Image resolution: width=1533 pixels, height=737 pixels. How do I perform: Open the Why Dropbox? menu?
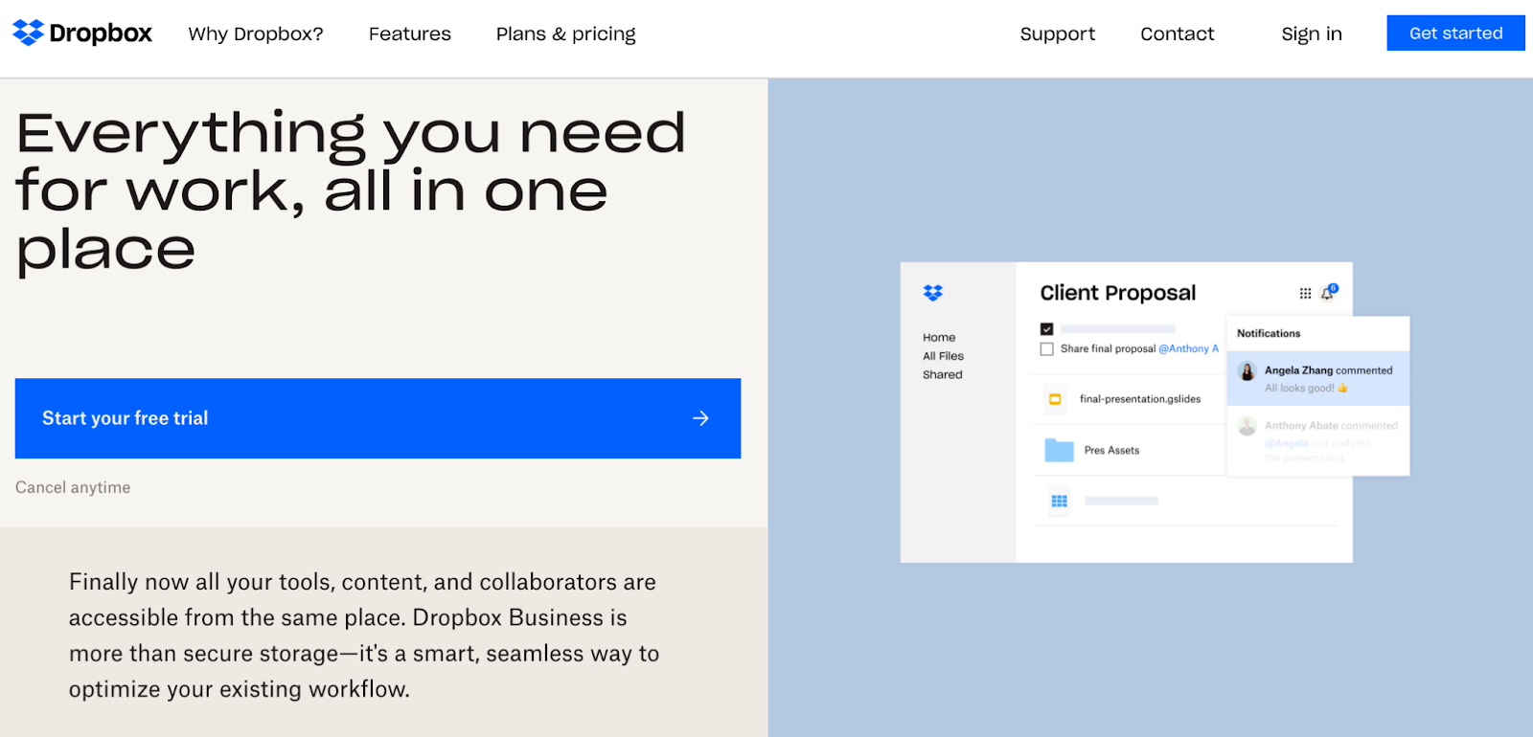tap(256, 34)
